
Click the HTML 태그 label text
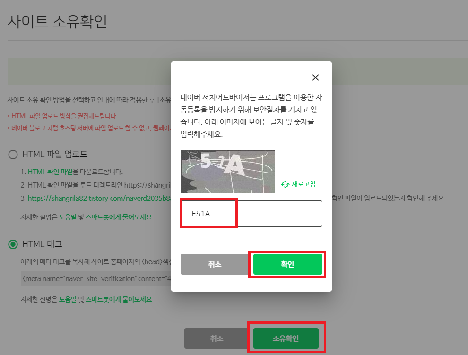(43, 244)
